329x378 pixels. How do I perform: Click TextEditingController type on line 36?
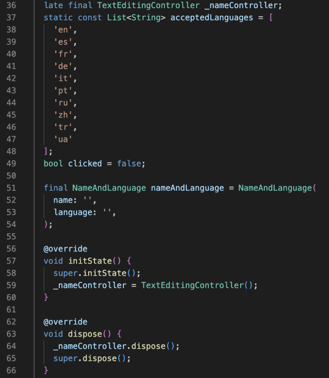pos(148,5)
